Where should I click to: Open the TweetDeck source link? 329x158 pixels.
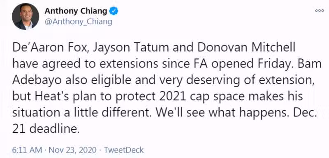[x=124, y=150]
